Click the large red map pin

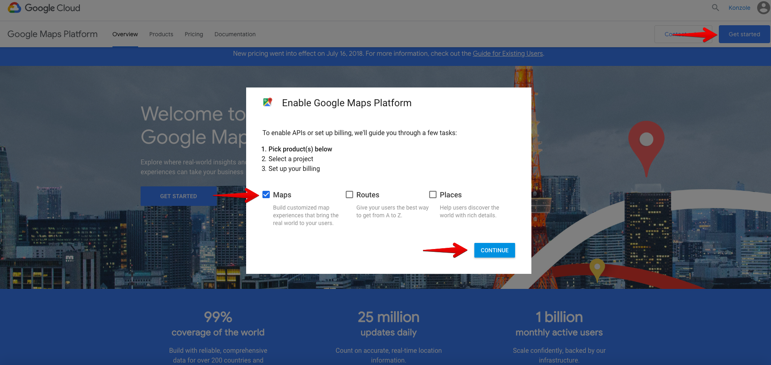tap(646, 149)
